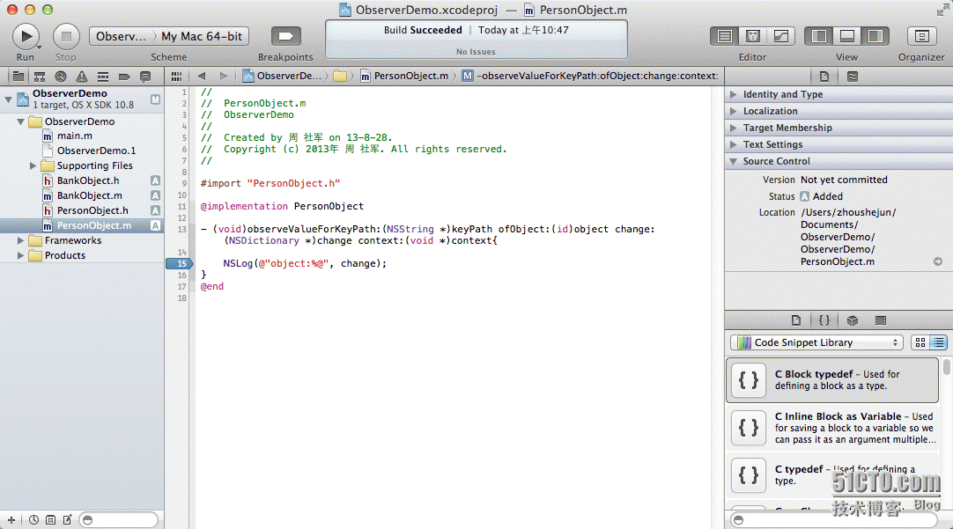Show the Symbol navigator
953x529 pixels.
click(40, 77)
